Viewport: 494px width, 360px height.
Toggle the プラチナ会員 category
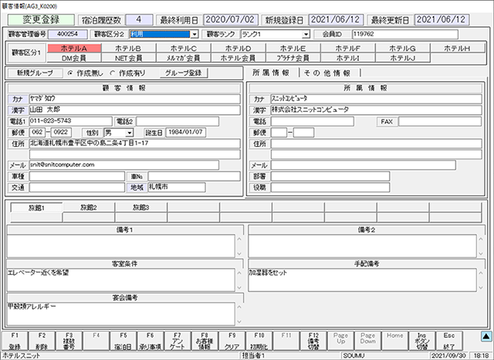pyautogui.click(x=293, y=58)
